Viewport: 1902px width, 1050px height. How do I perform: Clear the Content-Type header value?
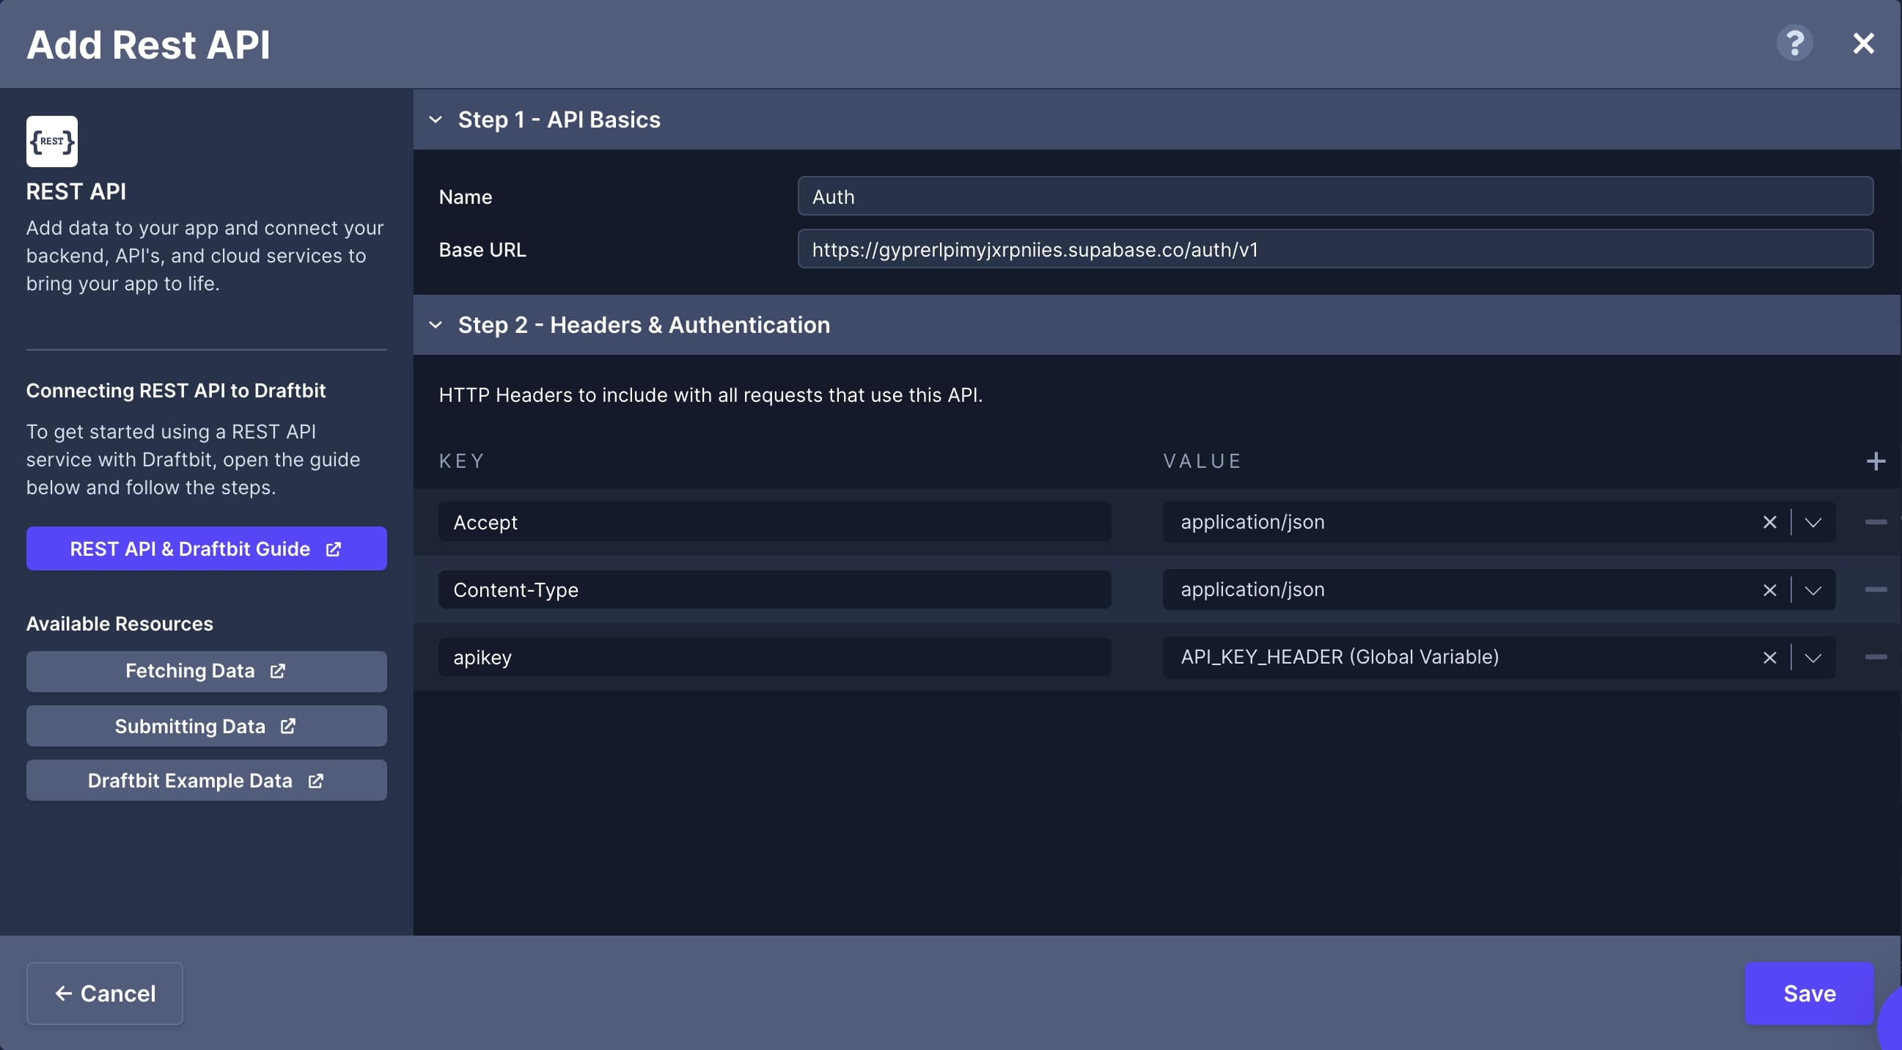click(1769, 590)
